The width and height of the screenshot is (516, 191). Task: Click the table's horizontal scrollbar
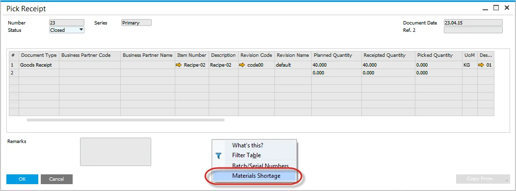(126, 120)
